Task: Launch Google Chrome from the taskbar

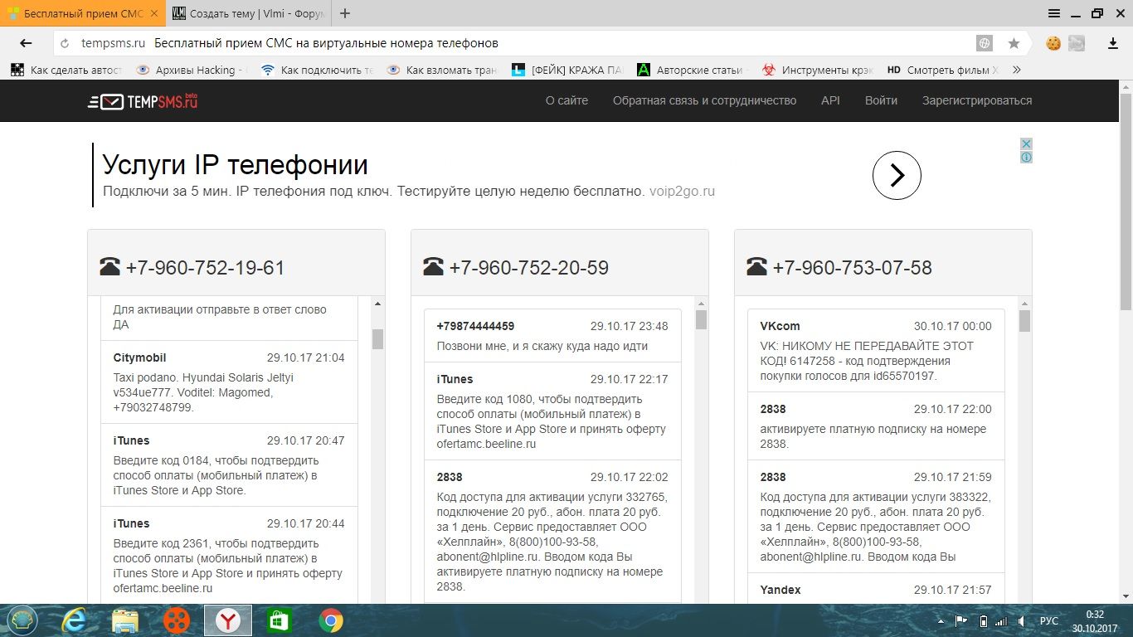Action: 331,620
